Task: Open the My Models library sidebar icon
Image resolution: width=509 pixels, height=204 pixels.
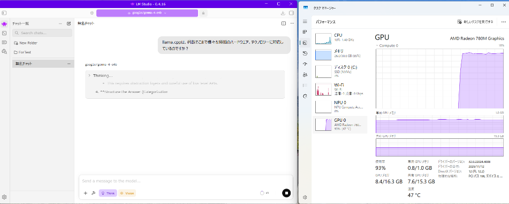Action: [x=4, y=42]
